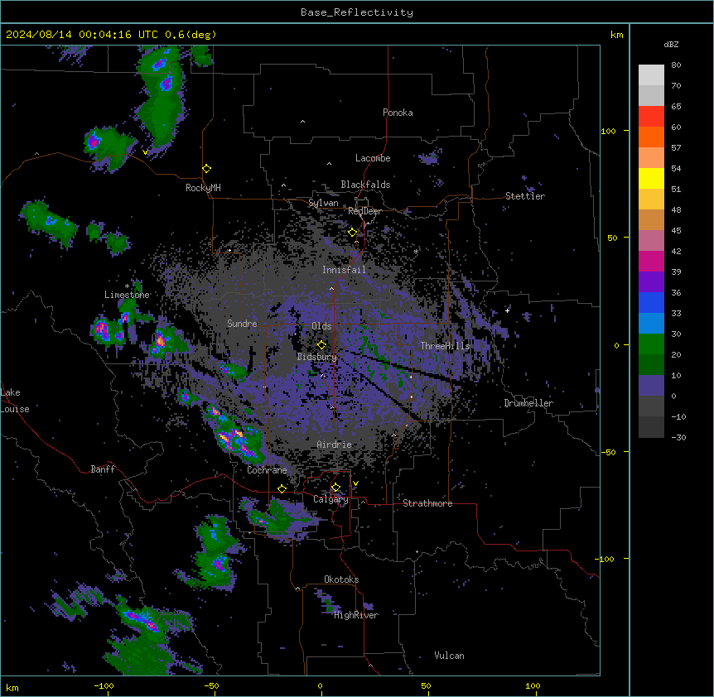Viewport: 714px width, 697px height.
Task: Click the yellow diamond marker near RockyMH
Action: 207,169
